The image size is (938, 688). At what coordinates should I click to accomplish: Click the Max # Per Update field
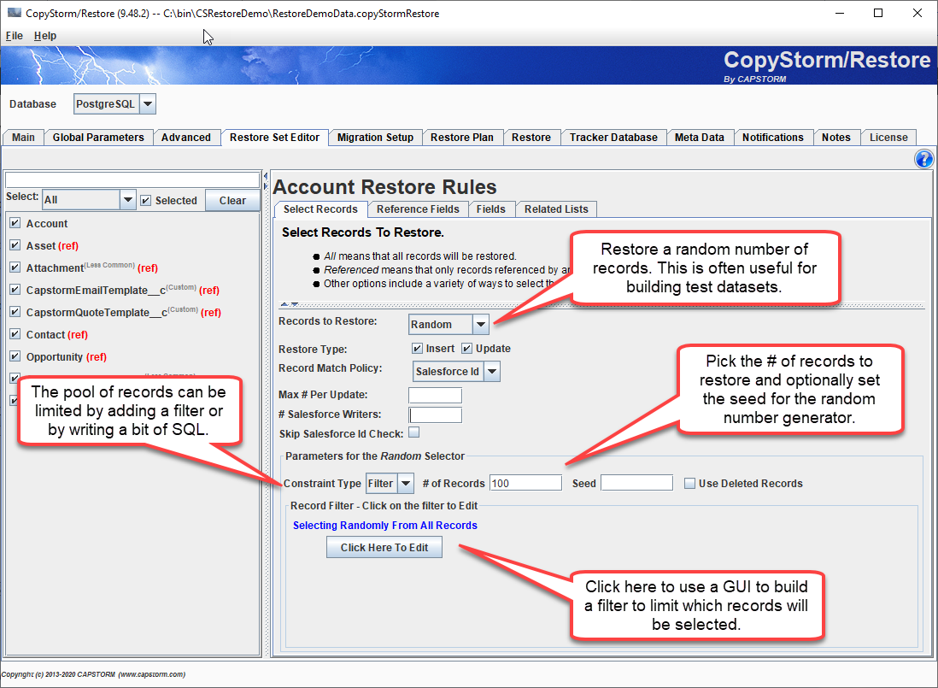pos(435,395)
